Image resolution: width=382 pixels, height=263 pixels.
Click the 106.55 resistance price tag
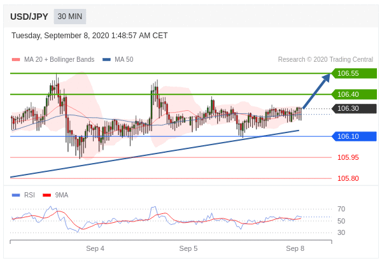pyautogui.click(x=354, y=73)
